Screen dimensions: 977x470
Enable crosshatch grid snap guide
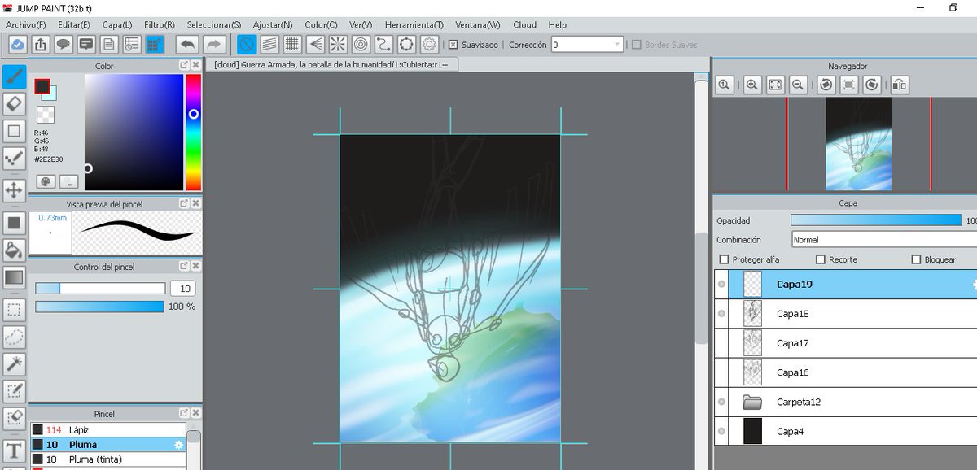(292, 44)
